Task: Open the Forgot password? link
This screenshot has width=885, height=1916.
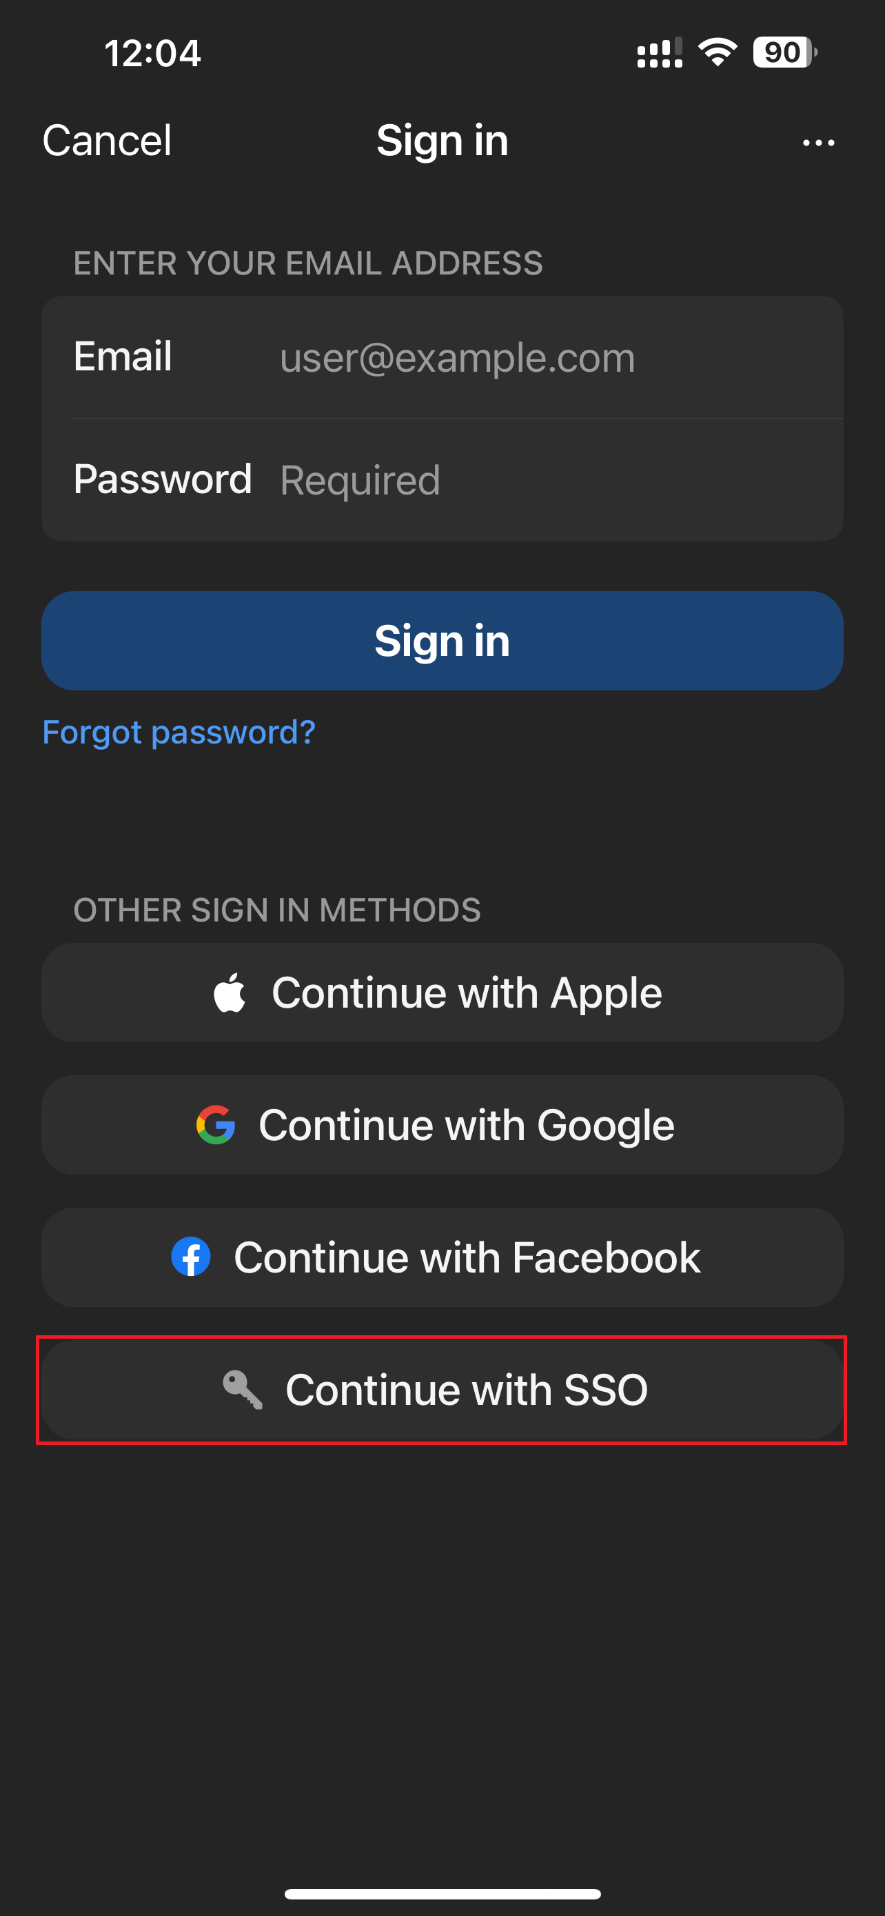Action: click(x=179, y=732)
